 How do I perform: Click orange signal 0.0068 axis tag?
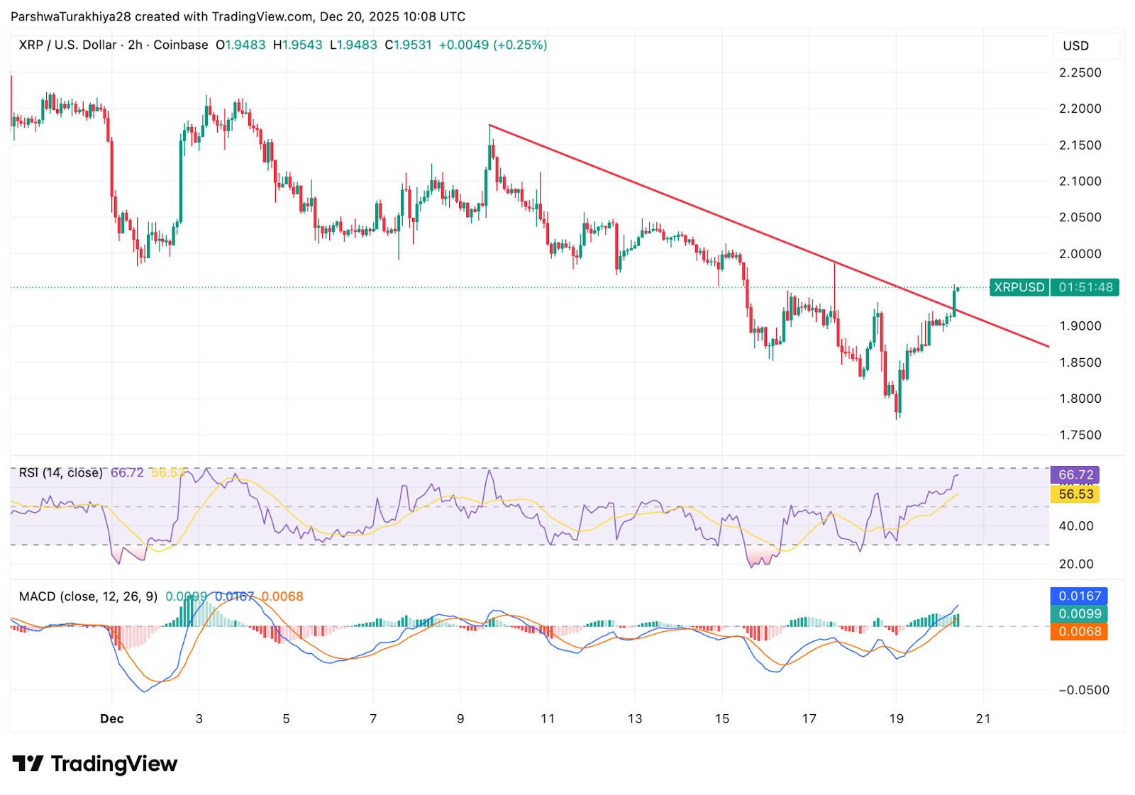pos(1079,632)
